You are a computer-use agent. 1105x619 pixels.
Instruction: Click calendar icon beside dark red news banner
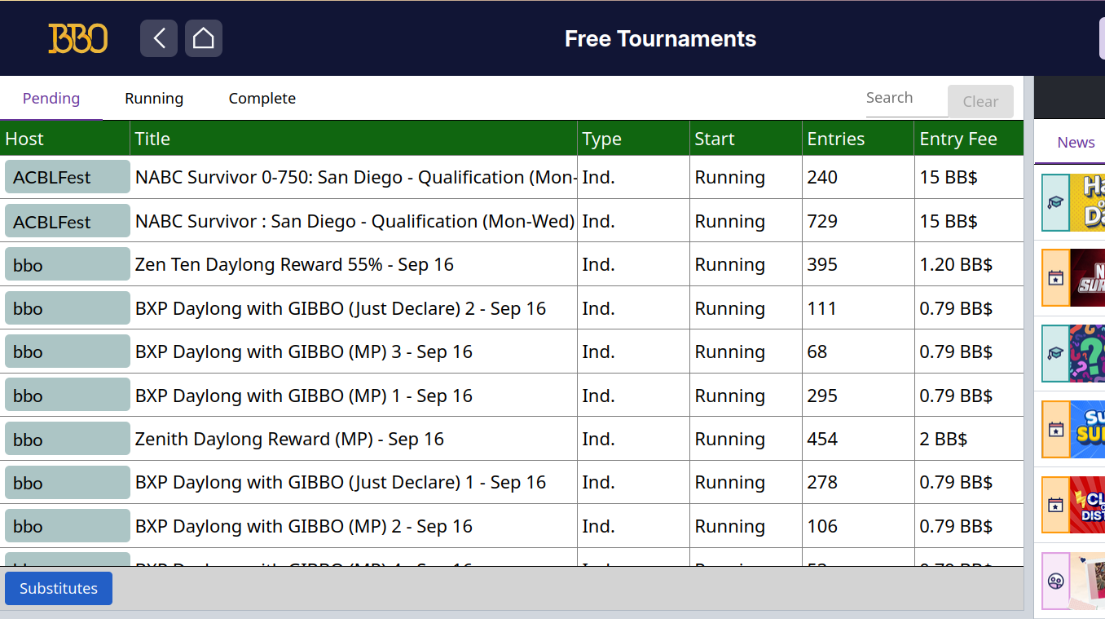pos(1055,278)
